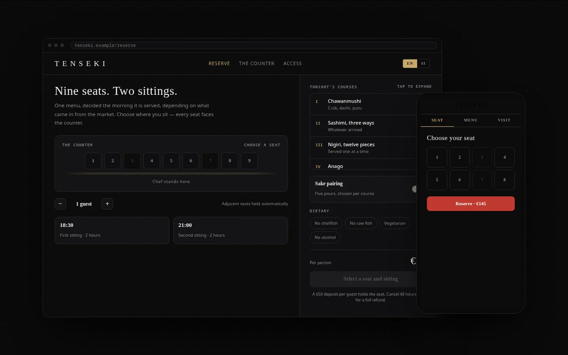Switch language to SI
568x355 pixels.
coord(423,63)
